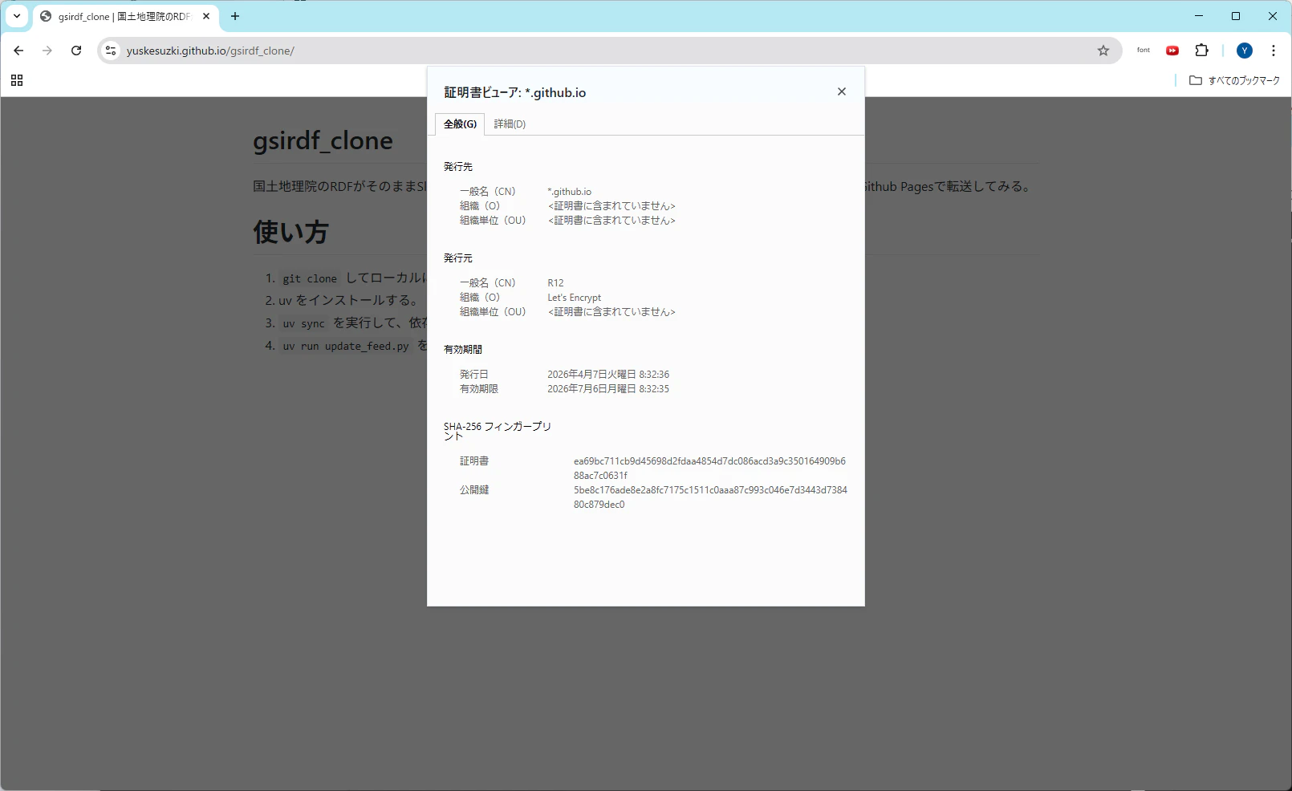
Task: Click the 有効期間 section heading
Action: pos(463,350)
